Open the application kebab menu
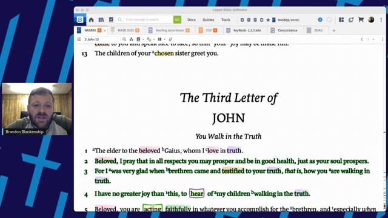 pos(381,19)
